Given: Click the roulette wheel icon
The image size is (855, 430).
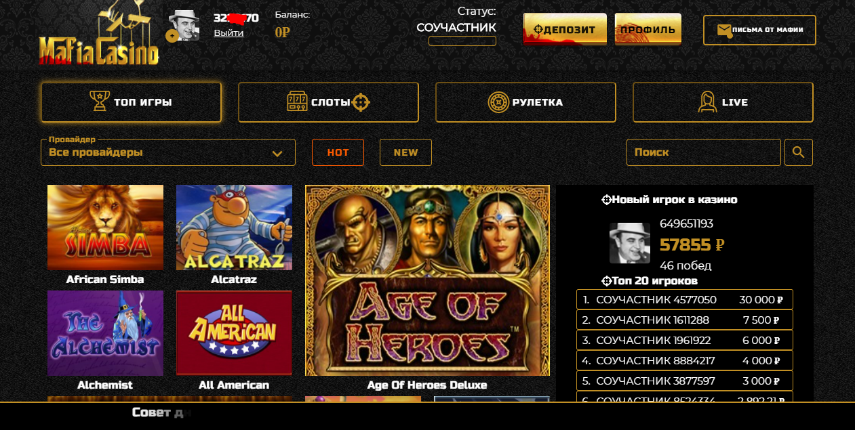Looking at the screenshot, I should pyautogui.click(x=498, y=102).
